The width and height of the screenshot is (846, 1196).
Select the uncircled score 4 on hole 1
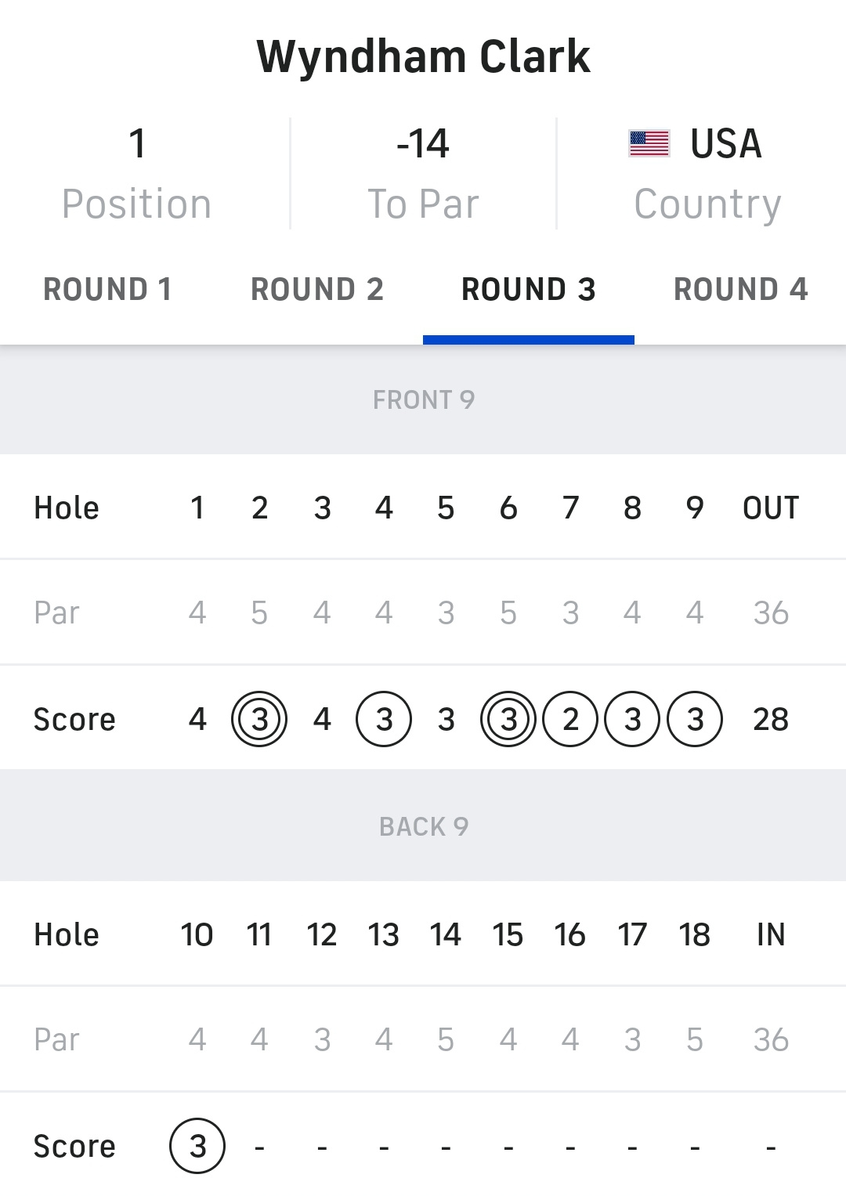tap(197, 719)
